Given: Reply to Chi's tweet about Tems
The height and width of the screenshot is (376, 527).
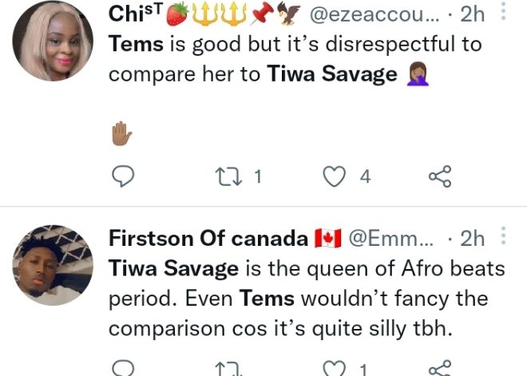Looking at the screenshot, I should (121, 176).
